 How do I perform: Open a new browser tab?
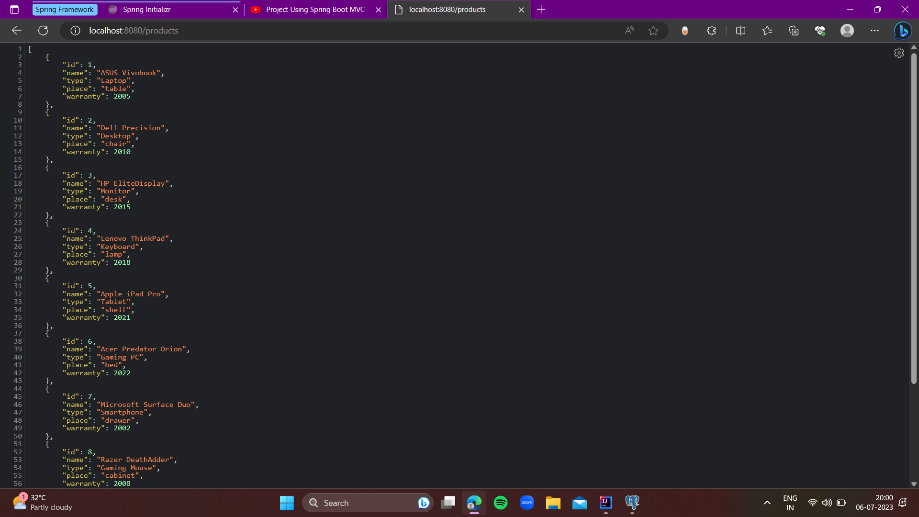[x=541, y=9]
